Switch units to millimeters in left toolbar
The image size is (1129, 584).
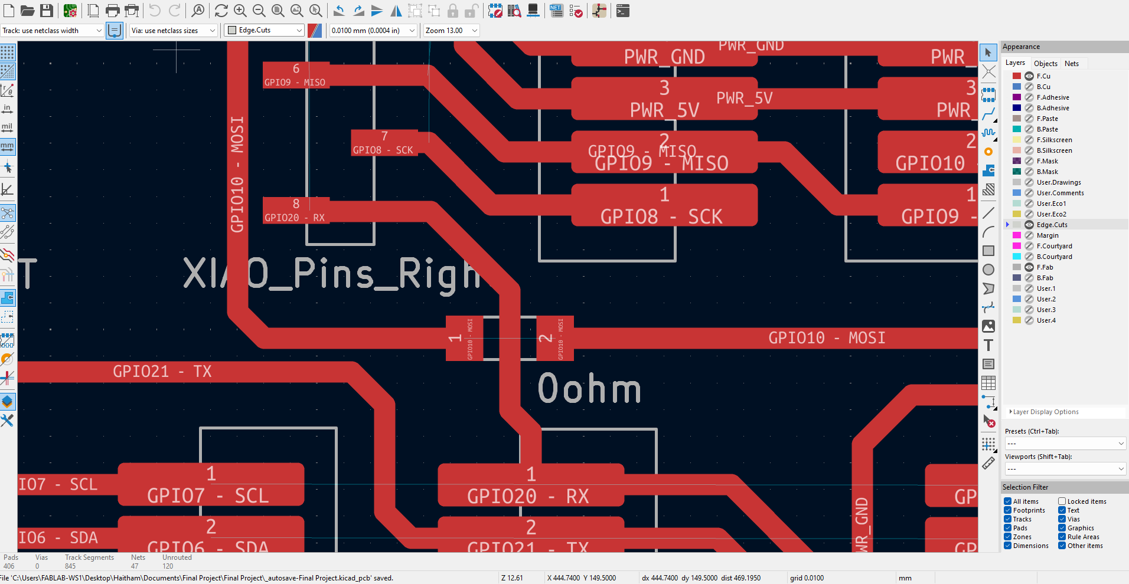(8, 146)
